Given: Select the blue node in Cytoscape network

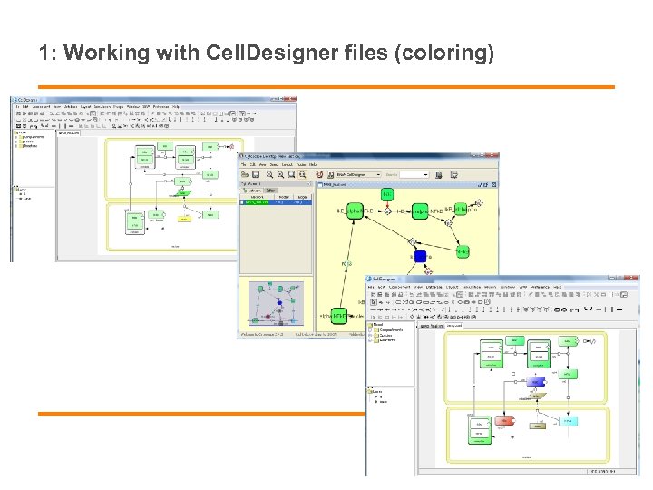Looking at the screenshot, I should (420, 256).
